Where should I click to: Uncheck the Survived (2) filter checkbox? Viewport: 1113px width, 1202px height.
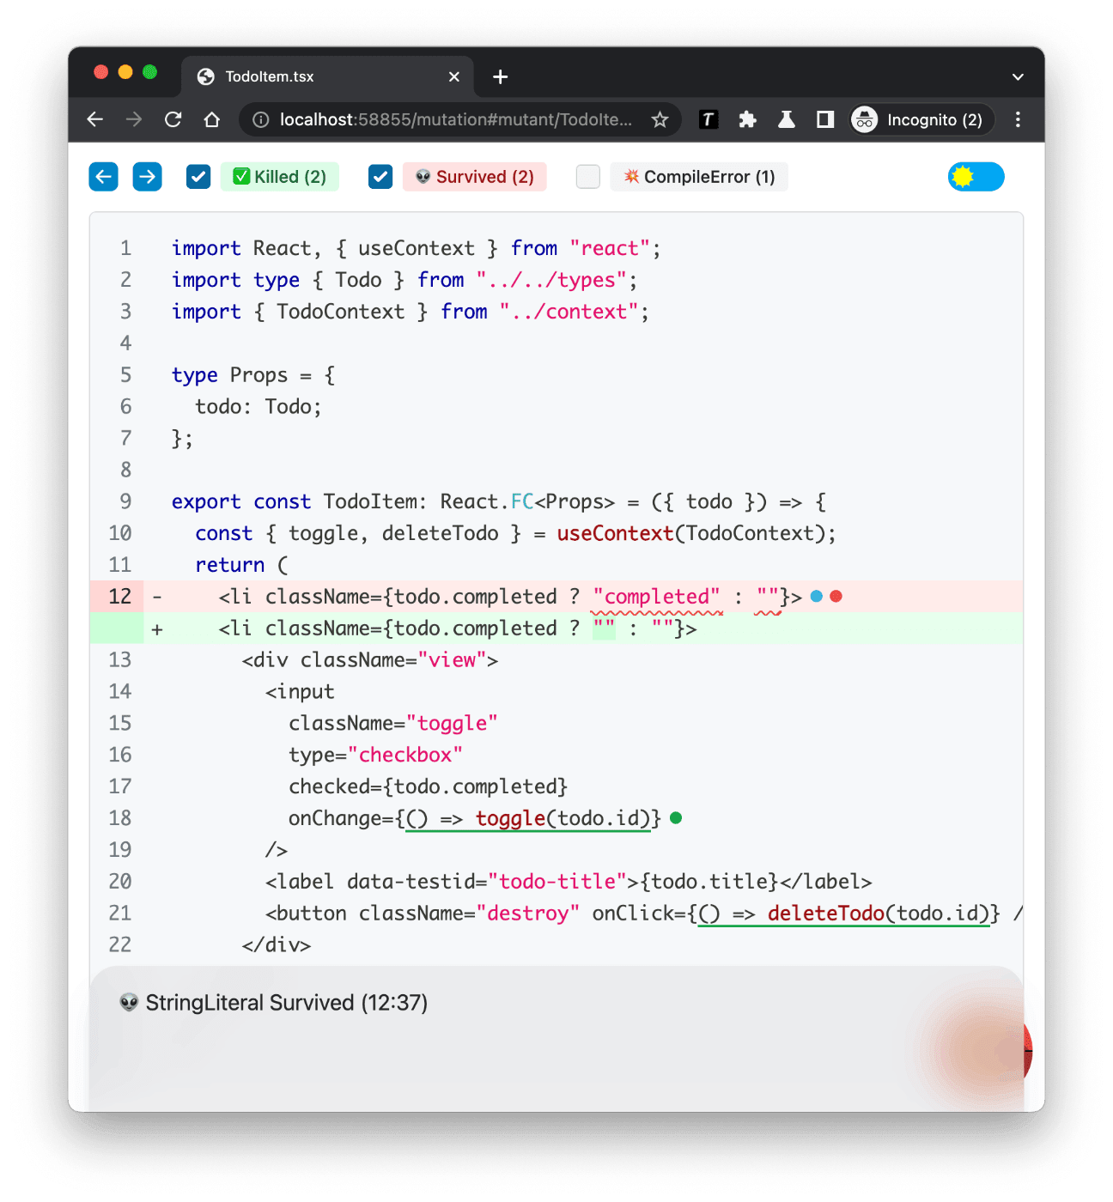click(380, 177)
